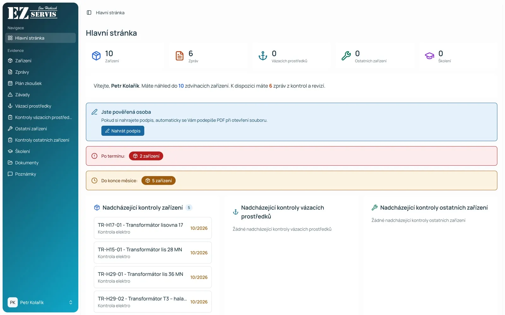The height and width of the screenshot is (315, 505).
Task: Click the blue number 10 in the welcome text
Action: click(181, 86)
